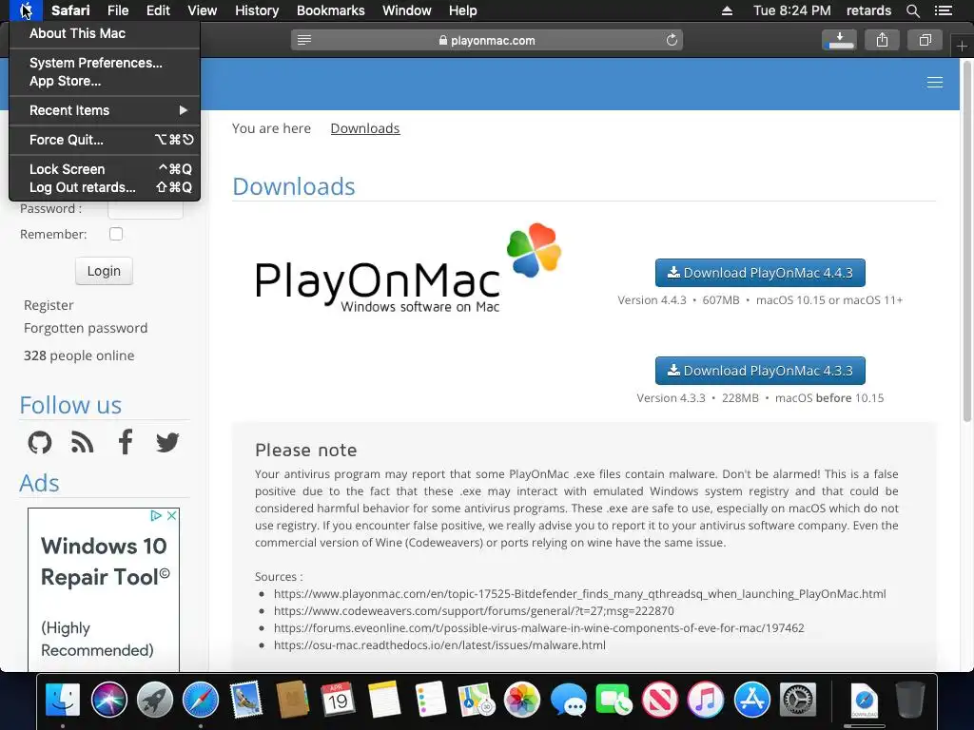Open the History menu
Viewport: 974px width, 730px height.
click(257, 10)
